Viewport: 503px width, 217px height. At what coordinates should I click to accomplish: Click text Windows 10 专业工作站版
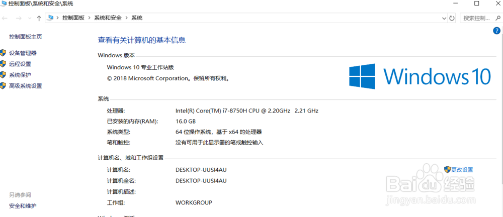pos(140,67)
